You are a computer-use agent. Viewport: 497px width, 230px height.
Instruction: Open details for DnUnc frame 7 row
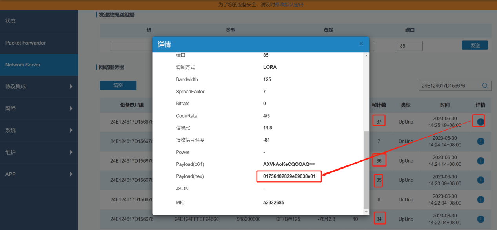481,141
